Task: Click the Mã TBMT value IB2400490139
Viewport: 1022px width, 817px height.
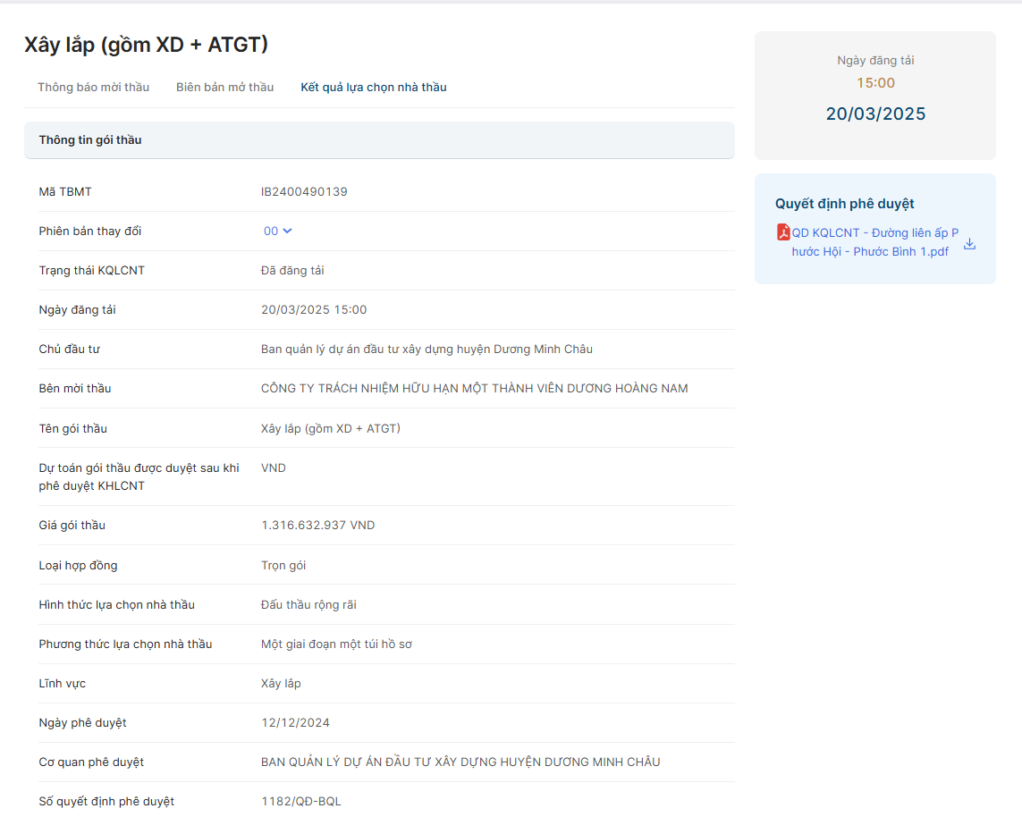Action: (304, 191)
